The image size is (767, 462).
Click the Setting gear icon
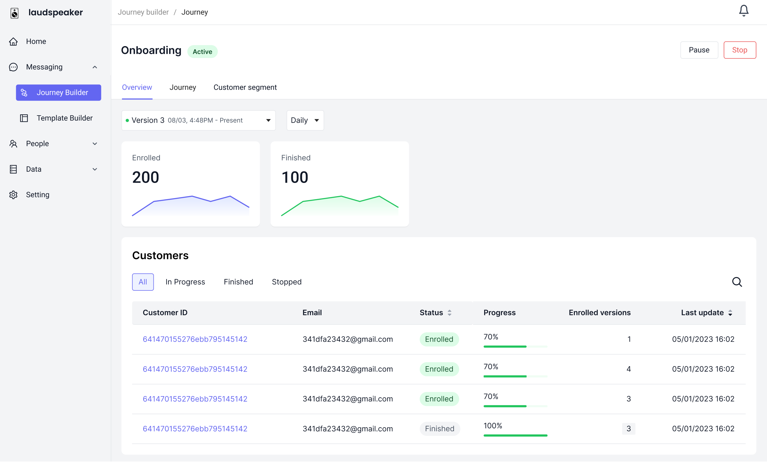coord(13,195)
